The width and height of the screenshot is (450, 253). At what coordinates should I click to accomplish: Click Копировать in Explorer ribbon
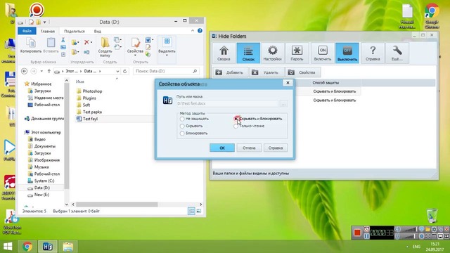click(x=31, y=45)
